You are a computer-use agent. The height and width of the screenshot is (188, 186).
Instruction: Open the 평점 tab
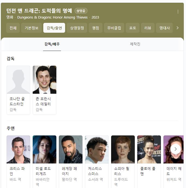(x=96, y=28)
